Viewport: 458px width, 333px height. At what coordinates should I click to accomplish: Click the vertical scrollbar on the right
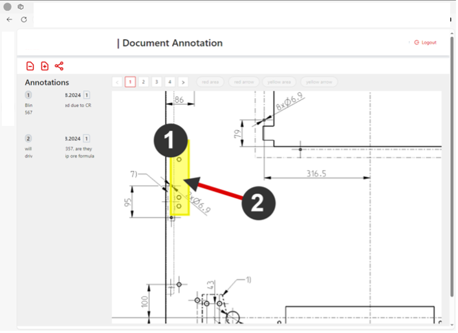(452, 166)
